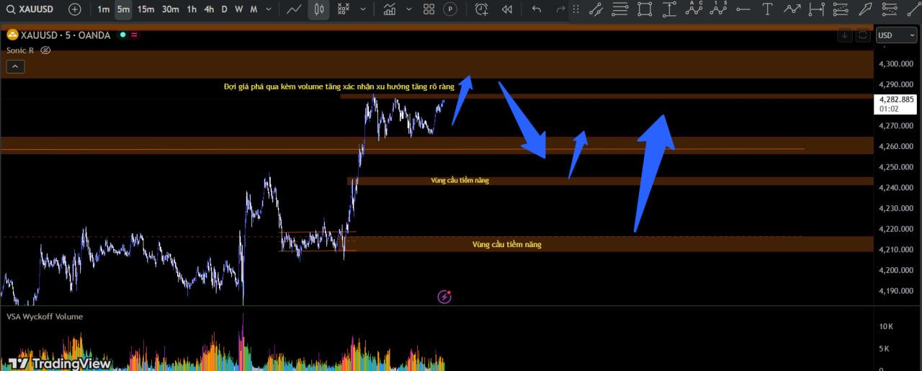
Task: Create an alert with the alarm clock icon
Action: click(x=481, y=9)
